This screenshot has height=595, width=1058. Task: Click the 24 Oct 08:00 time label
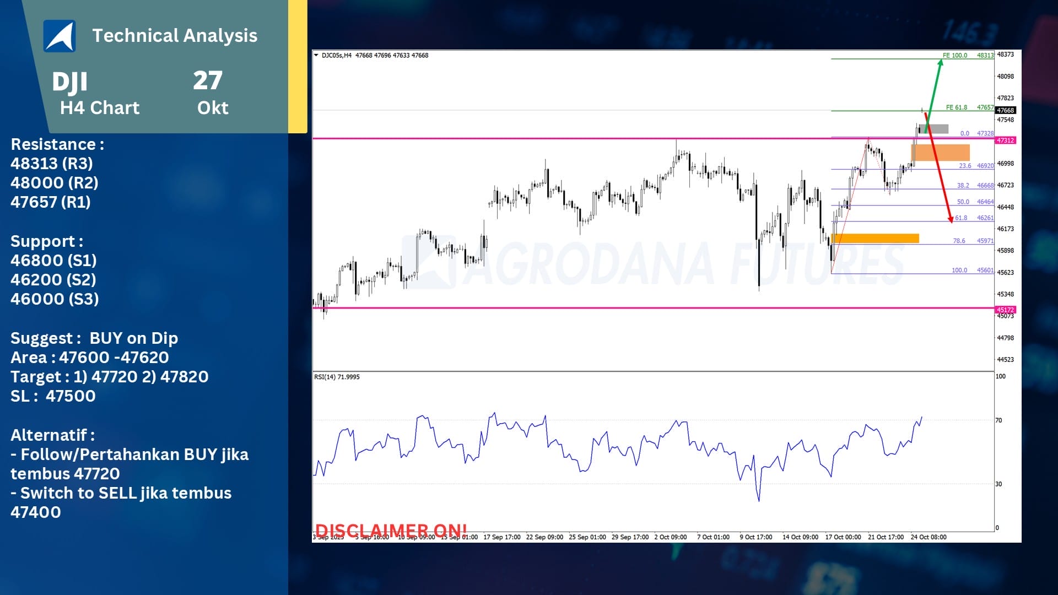tap(929, 537)
